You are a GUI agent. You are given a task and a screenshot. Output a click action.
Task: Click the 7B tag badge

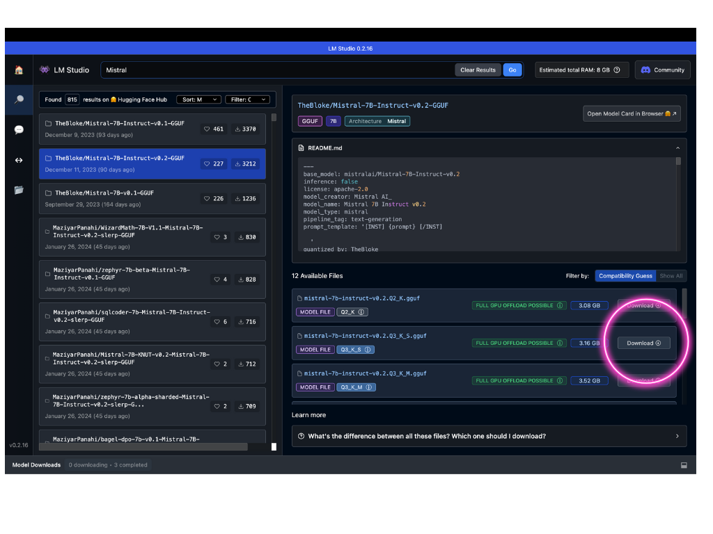(334, 121)
